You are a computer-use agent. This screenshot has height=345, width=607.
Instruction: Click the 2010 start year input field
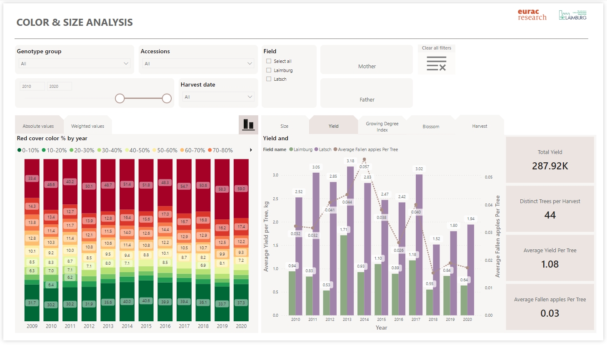[x=32, y=87]
